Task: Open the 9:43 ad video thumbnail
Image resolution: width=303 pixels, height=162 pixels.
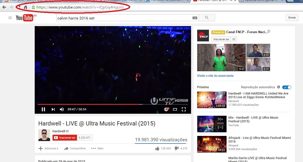Action: pos(221,57)
